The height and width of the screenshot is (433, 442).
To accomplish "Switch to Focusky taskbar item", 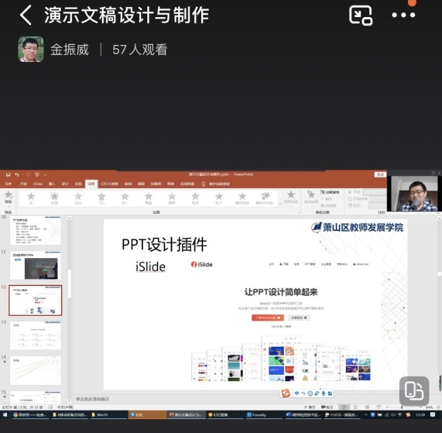I will click(x=264, y=415).
